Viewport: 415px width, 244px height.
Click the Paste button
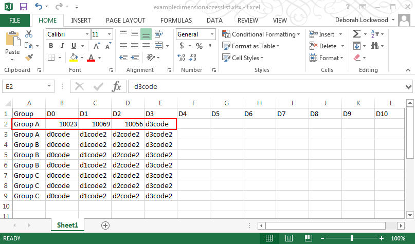tap(12, 45)
